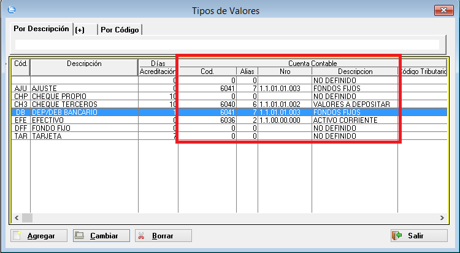460x253 pixels.
Task: Select the FONDO FIJO row
Action: click(x=82, y=128)
